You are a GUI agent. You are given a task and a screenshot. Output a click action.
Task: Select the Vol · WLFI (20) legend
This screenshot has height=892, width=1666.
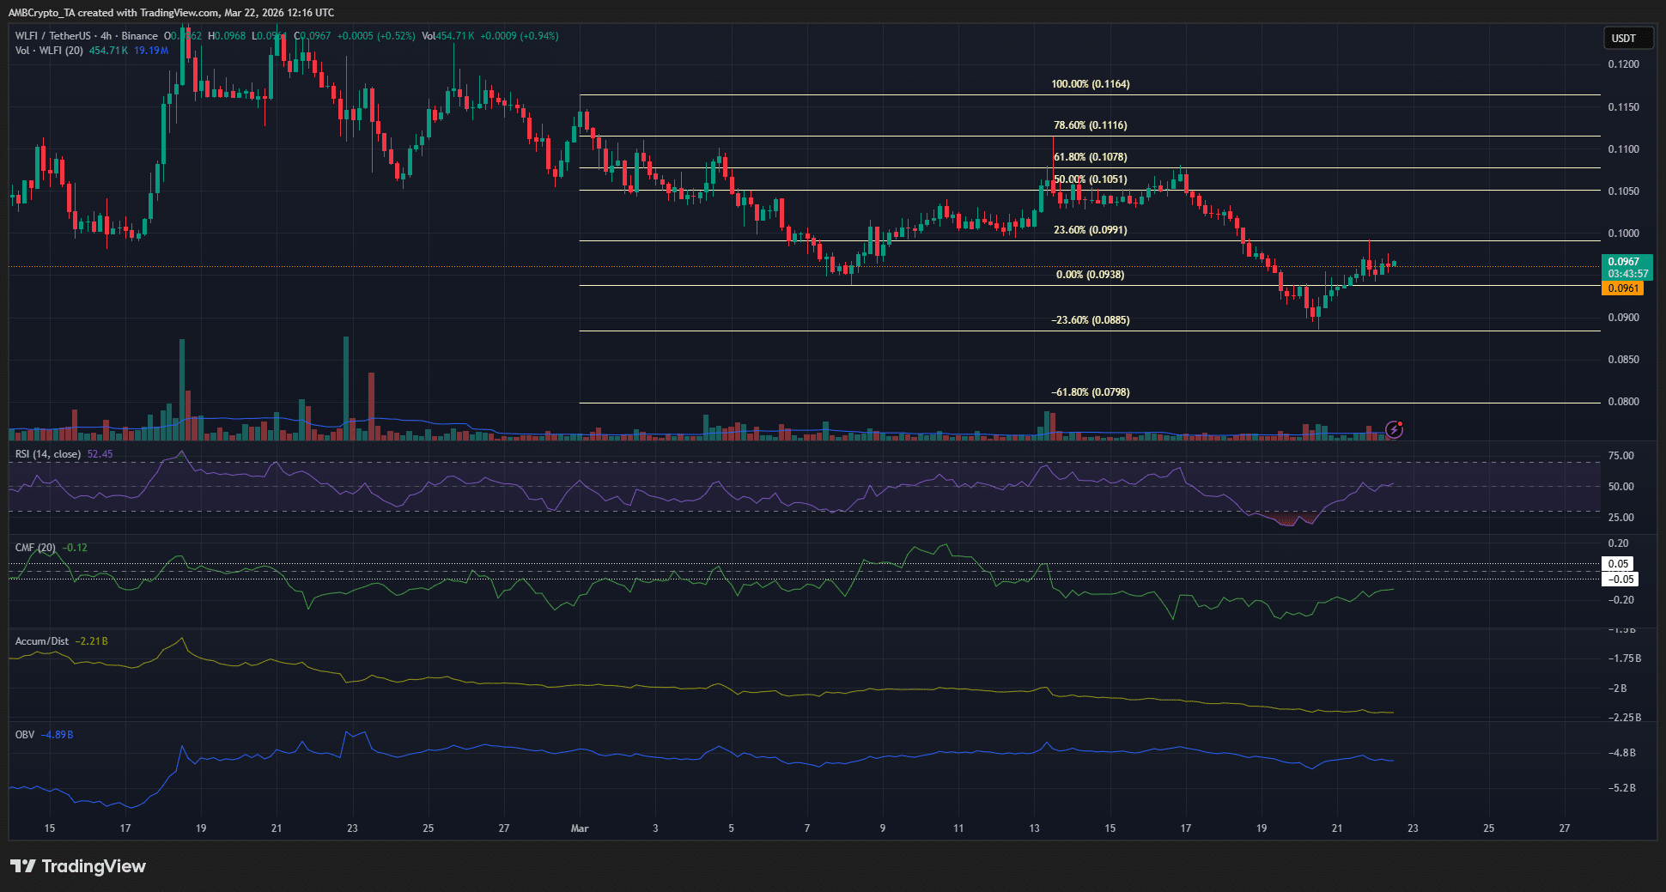point(49,51)
